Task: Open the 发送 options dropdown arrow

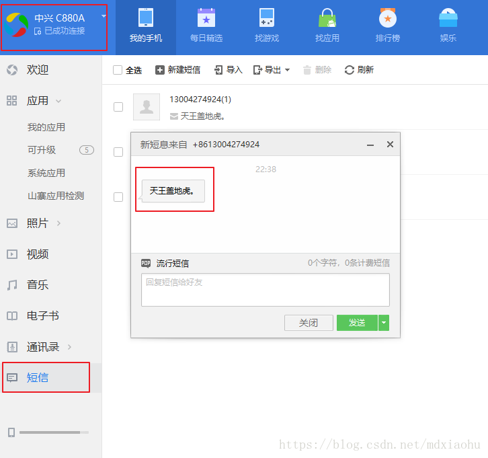Action: pyautogui.click(x=384, y=323)
